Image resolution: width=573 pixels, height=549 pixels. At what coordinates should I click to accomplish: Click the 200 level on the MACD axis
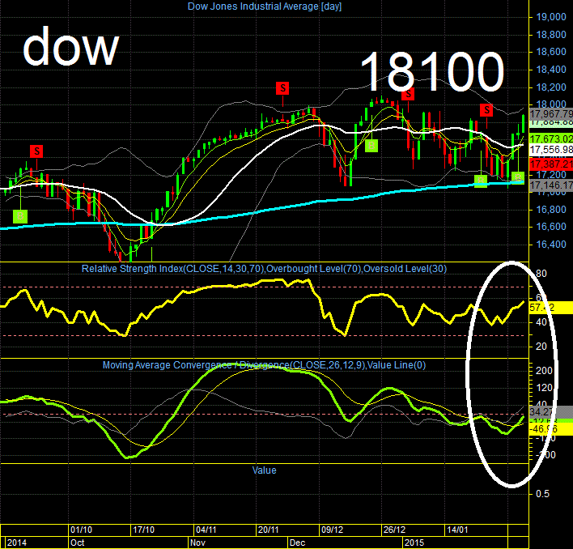(544, 371)
